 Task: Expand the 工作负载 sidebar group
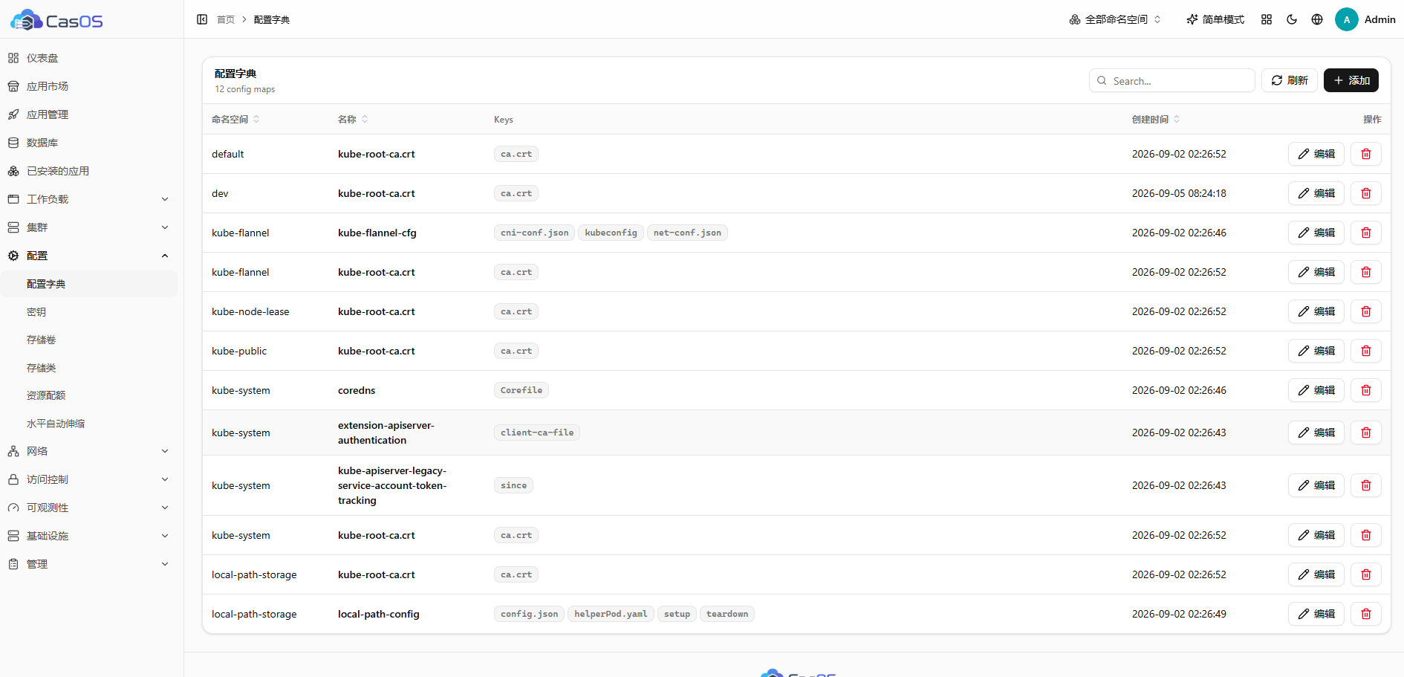point(88,199)
